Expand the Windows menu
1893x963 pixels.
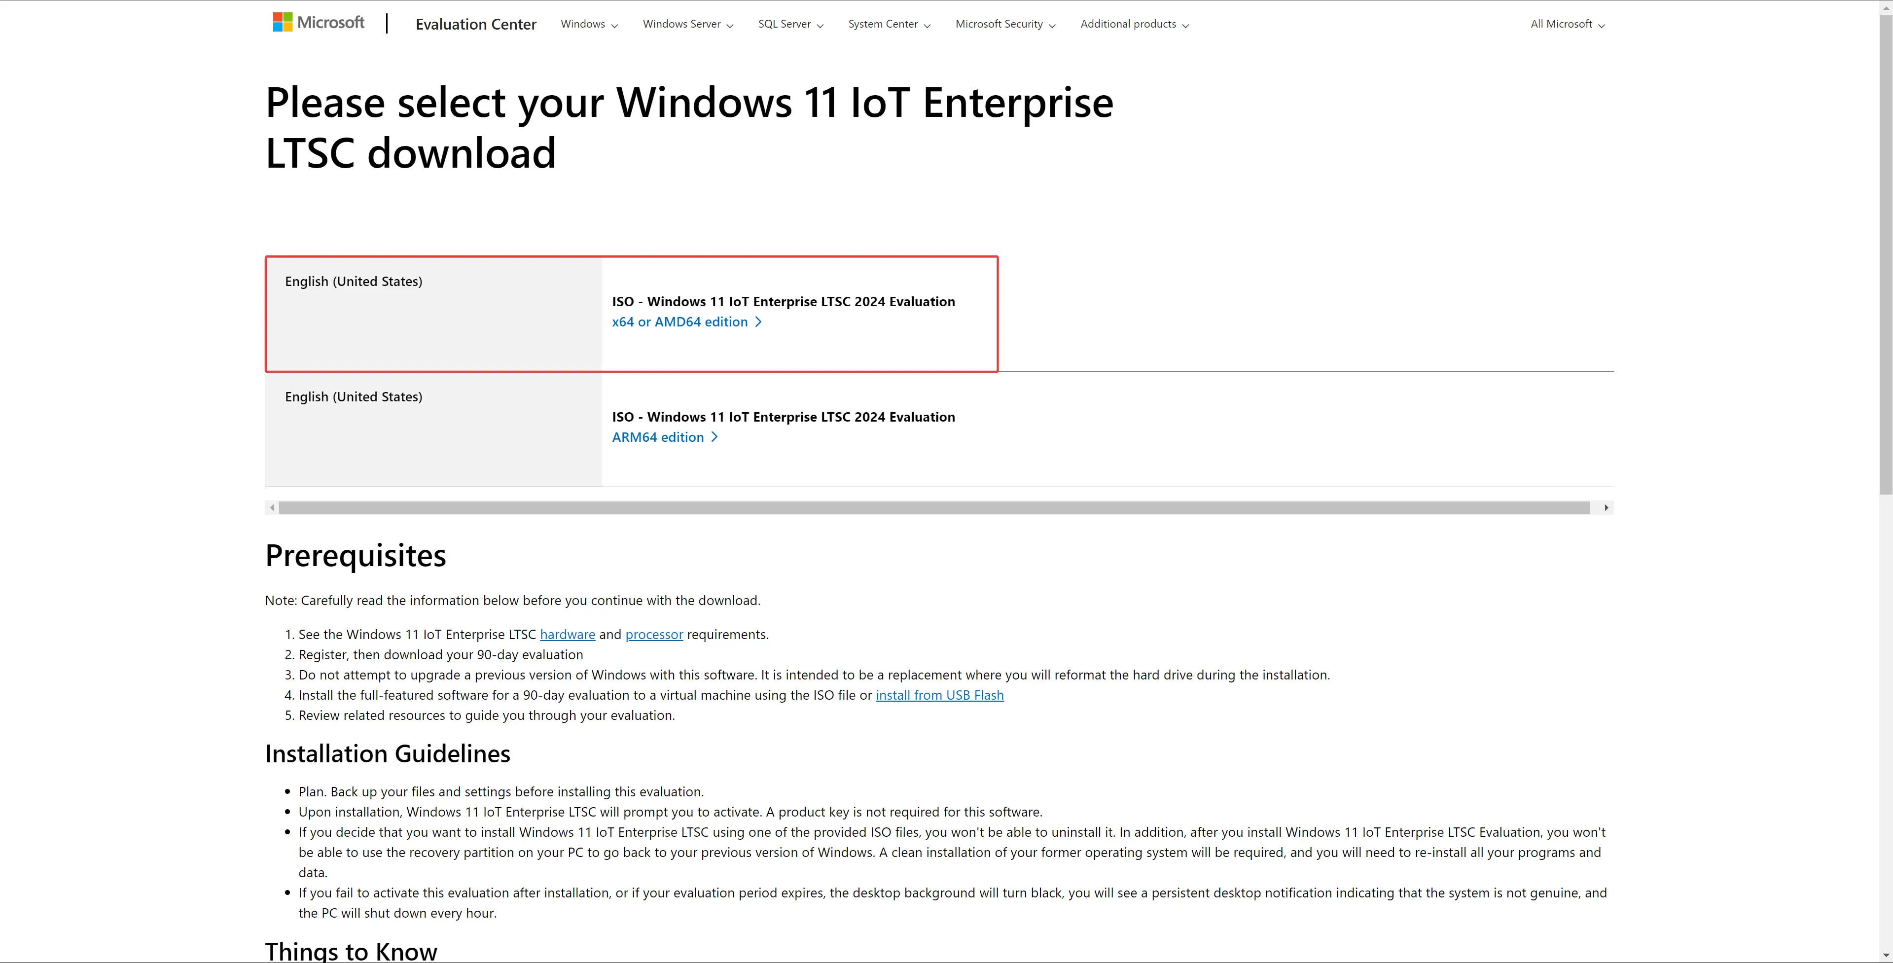pyautogui.click(x=589, y=24)
